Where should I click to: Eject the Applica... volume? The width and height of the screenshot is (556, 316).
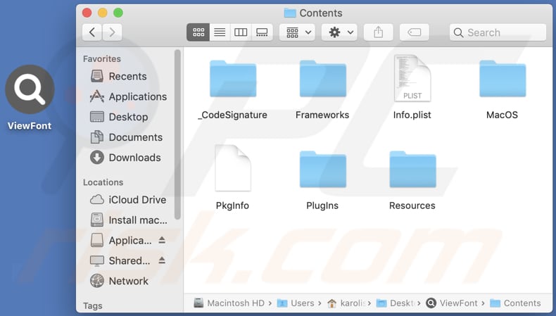162,240
